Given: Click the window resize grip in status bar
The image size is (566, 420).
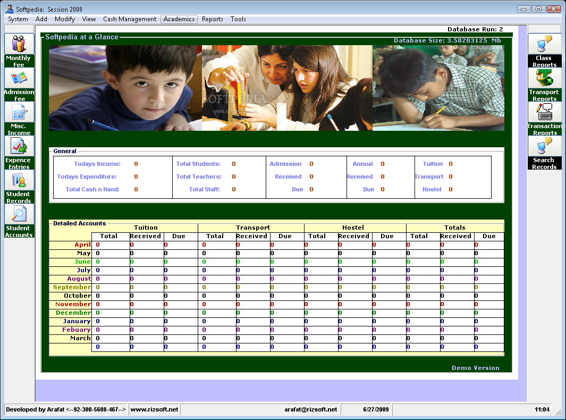Looking at the screenshot, I should click(559, 411).
